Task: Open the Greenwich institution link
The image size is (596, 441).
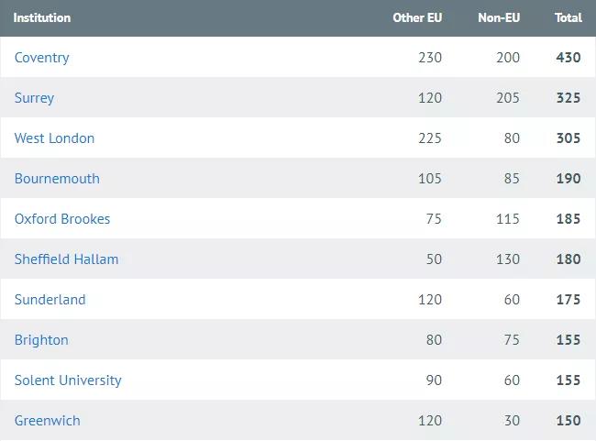Action: coord(48,421)
